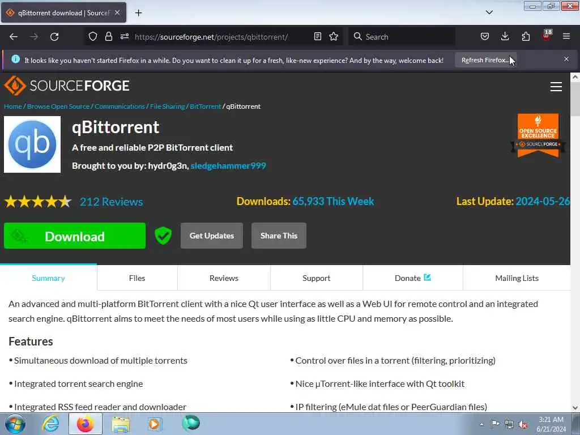Show site security info via the padlock icon

click(108, 36)
